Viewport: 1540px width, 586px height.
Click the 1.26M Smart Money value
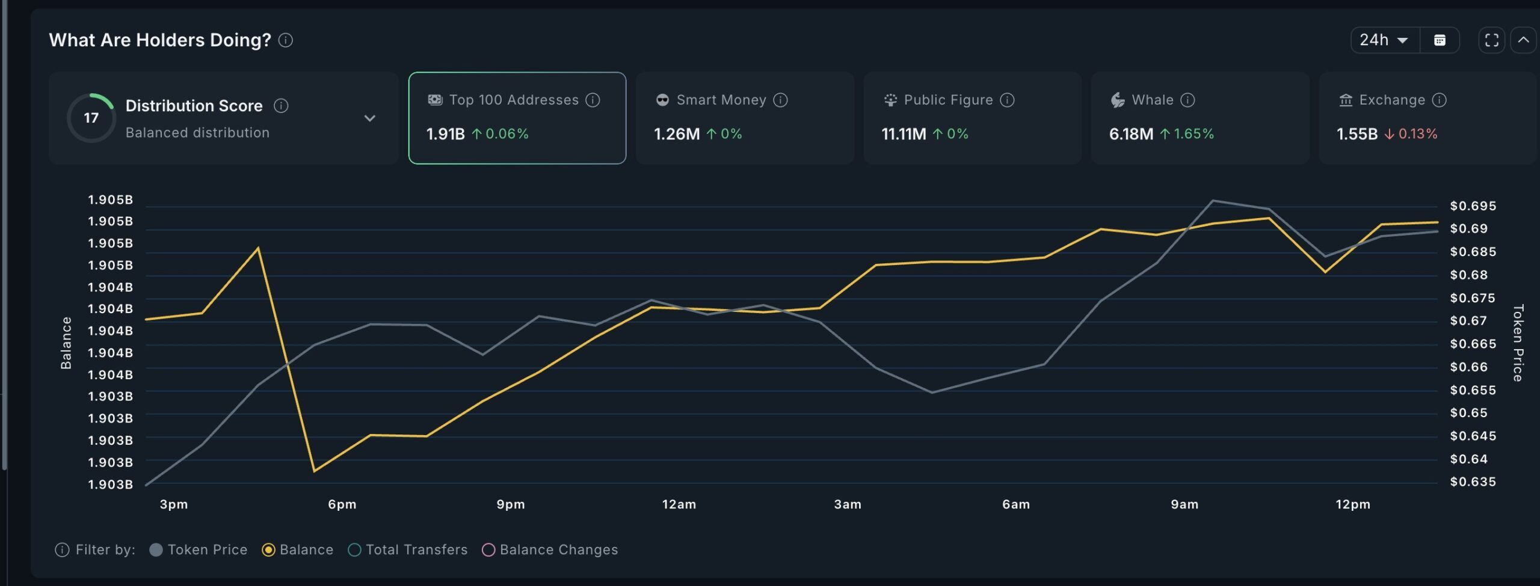[x=677, y=133]
